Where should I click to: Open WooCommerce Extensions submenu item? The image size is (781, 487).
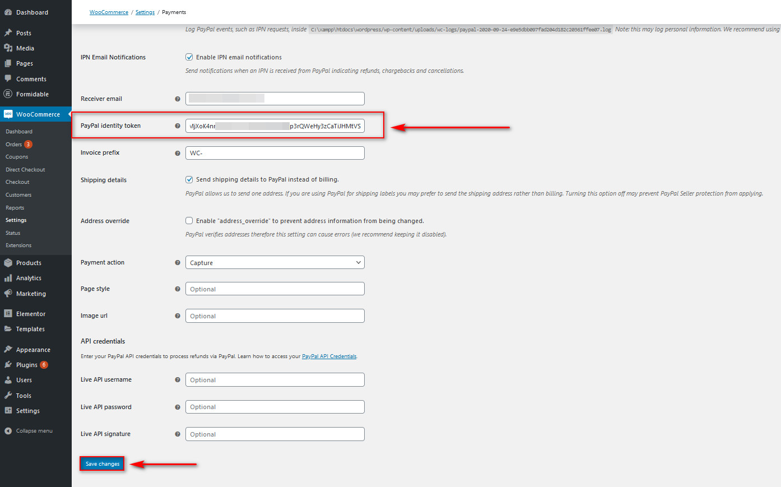18,245
